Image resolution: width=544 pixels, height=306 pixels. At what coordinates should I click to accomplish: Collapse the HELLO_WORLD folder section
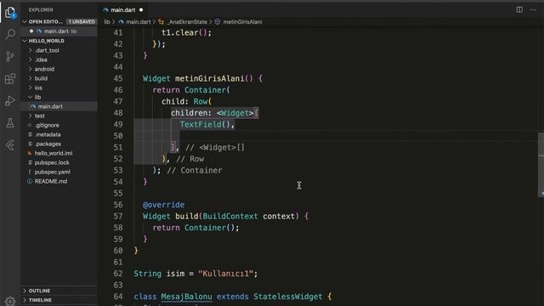click(25, 41)
